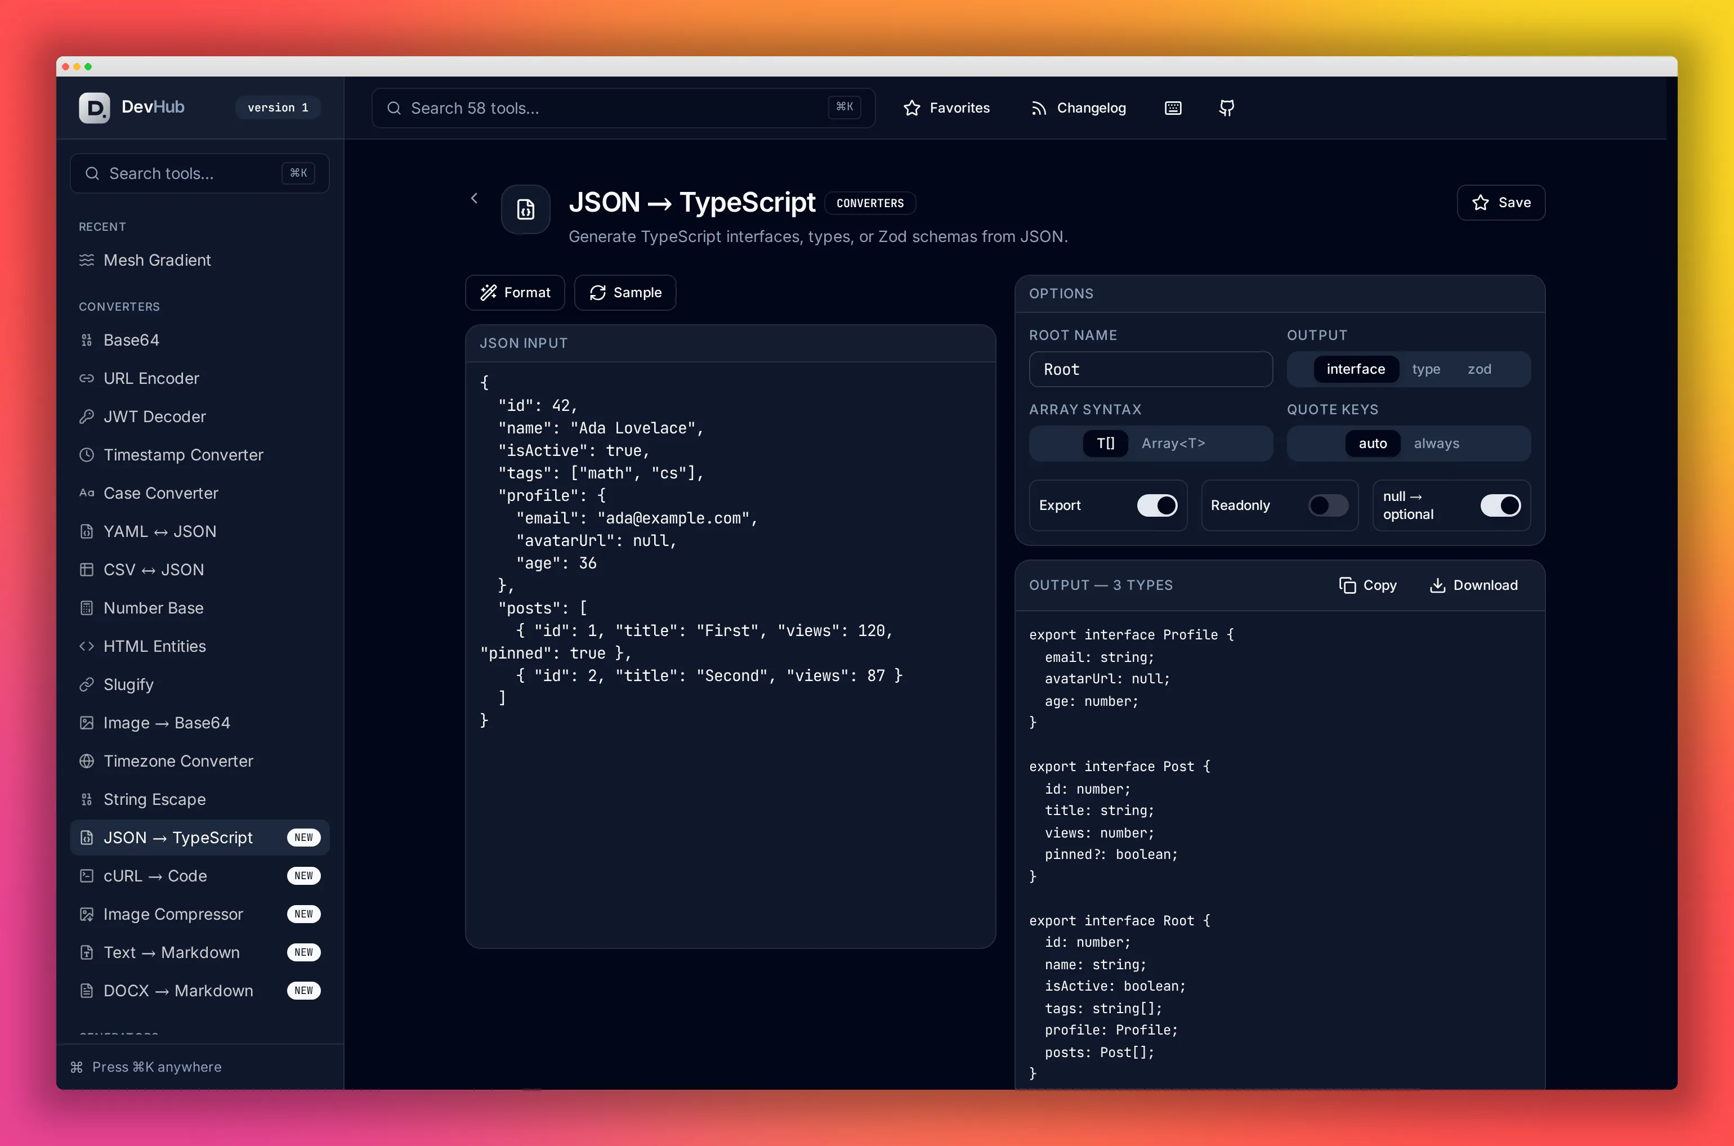Click the Slugify link icon
The width and height of the screenshot is (1734, 1146).
point(86,684)
